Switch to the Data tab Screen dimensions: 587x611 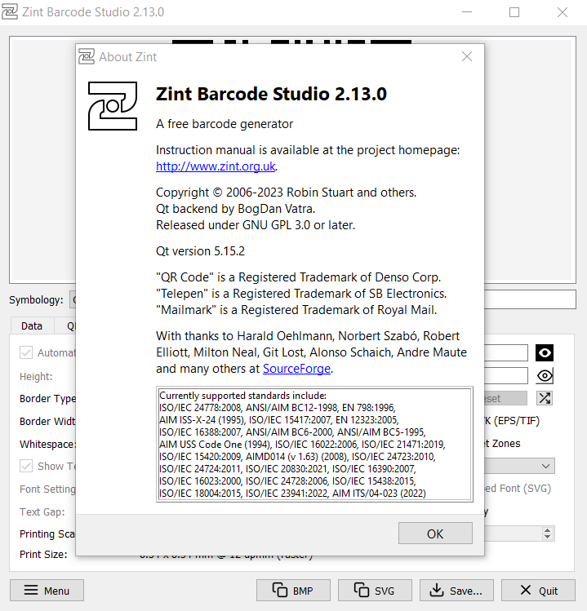32,325
